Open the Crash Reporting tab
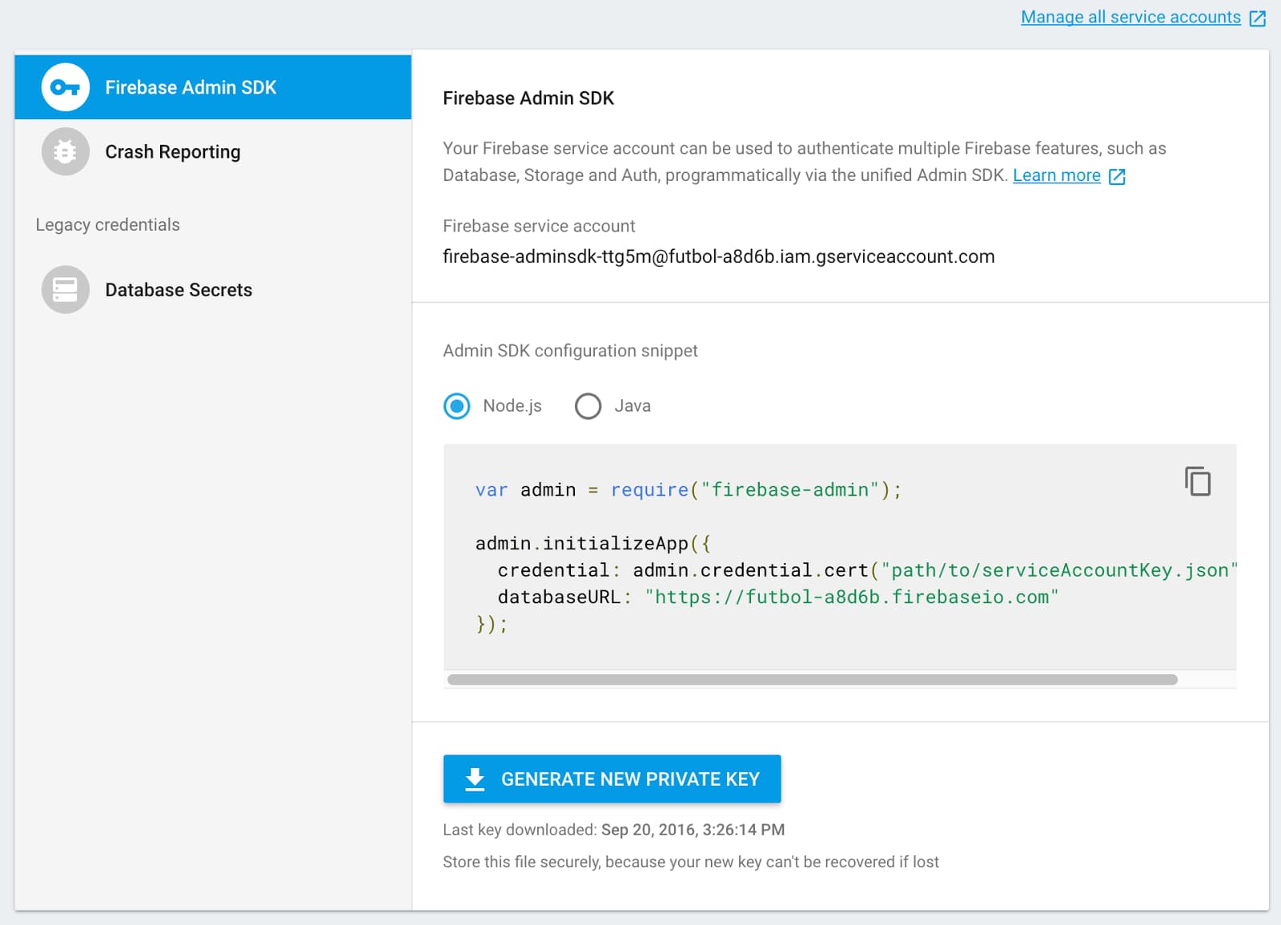The height and width of the screenshot is (925, 1281). pyautogui.click(x=213, y=151)
